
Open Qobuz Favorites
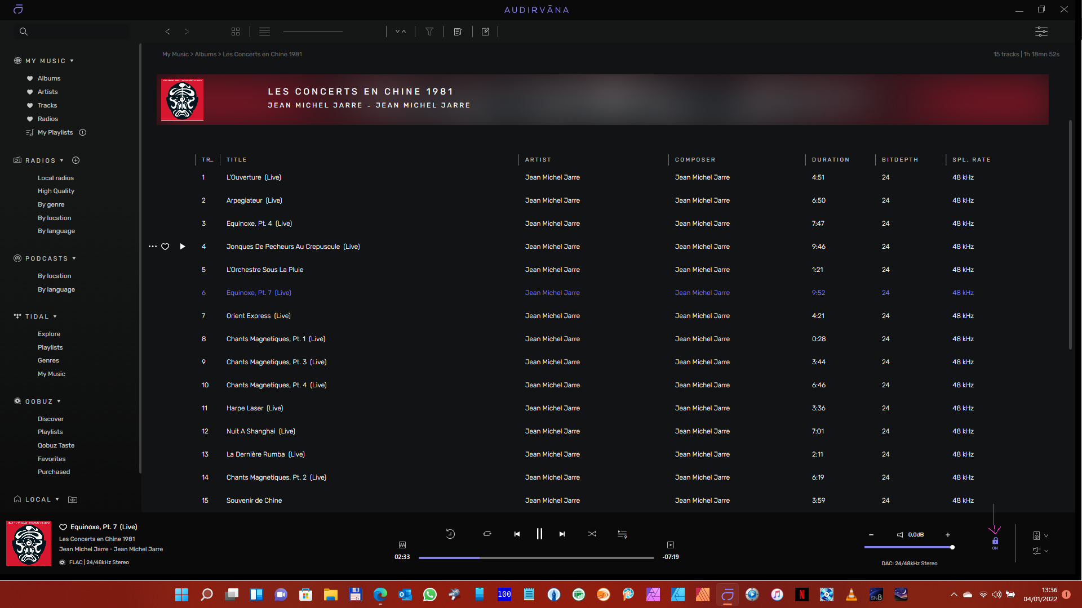51,459
